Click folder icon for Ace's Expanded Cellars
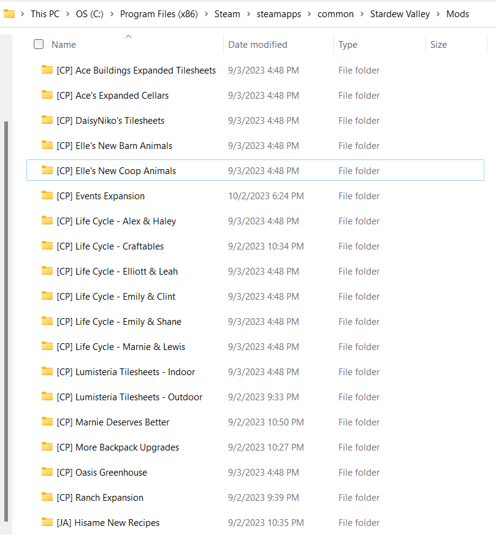 pyautogui.click(x=47, y=95)
